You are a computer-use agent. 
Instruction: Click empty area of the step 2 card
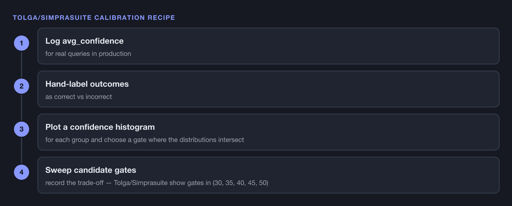coord(320,89)
